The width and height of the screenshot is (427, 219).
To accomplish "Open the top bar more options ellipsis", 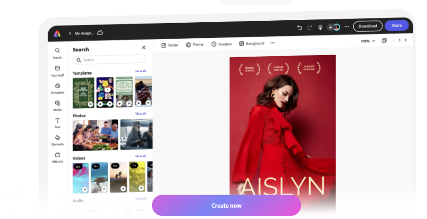I will (x=347, y=26).
